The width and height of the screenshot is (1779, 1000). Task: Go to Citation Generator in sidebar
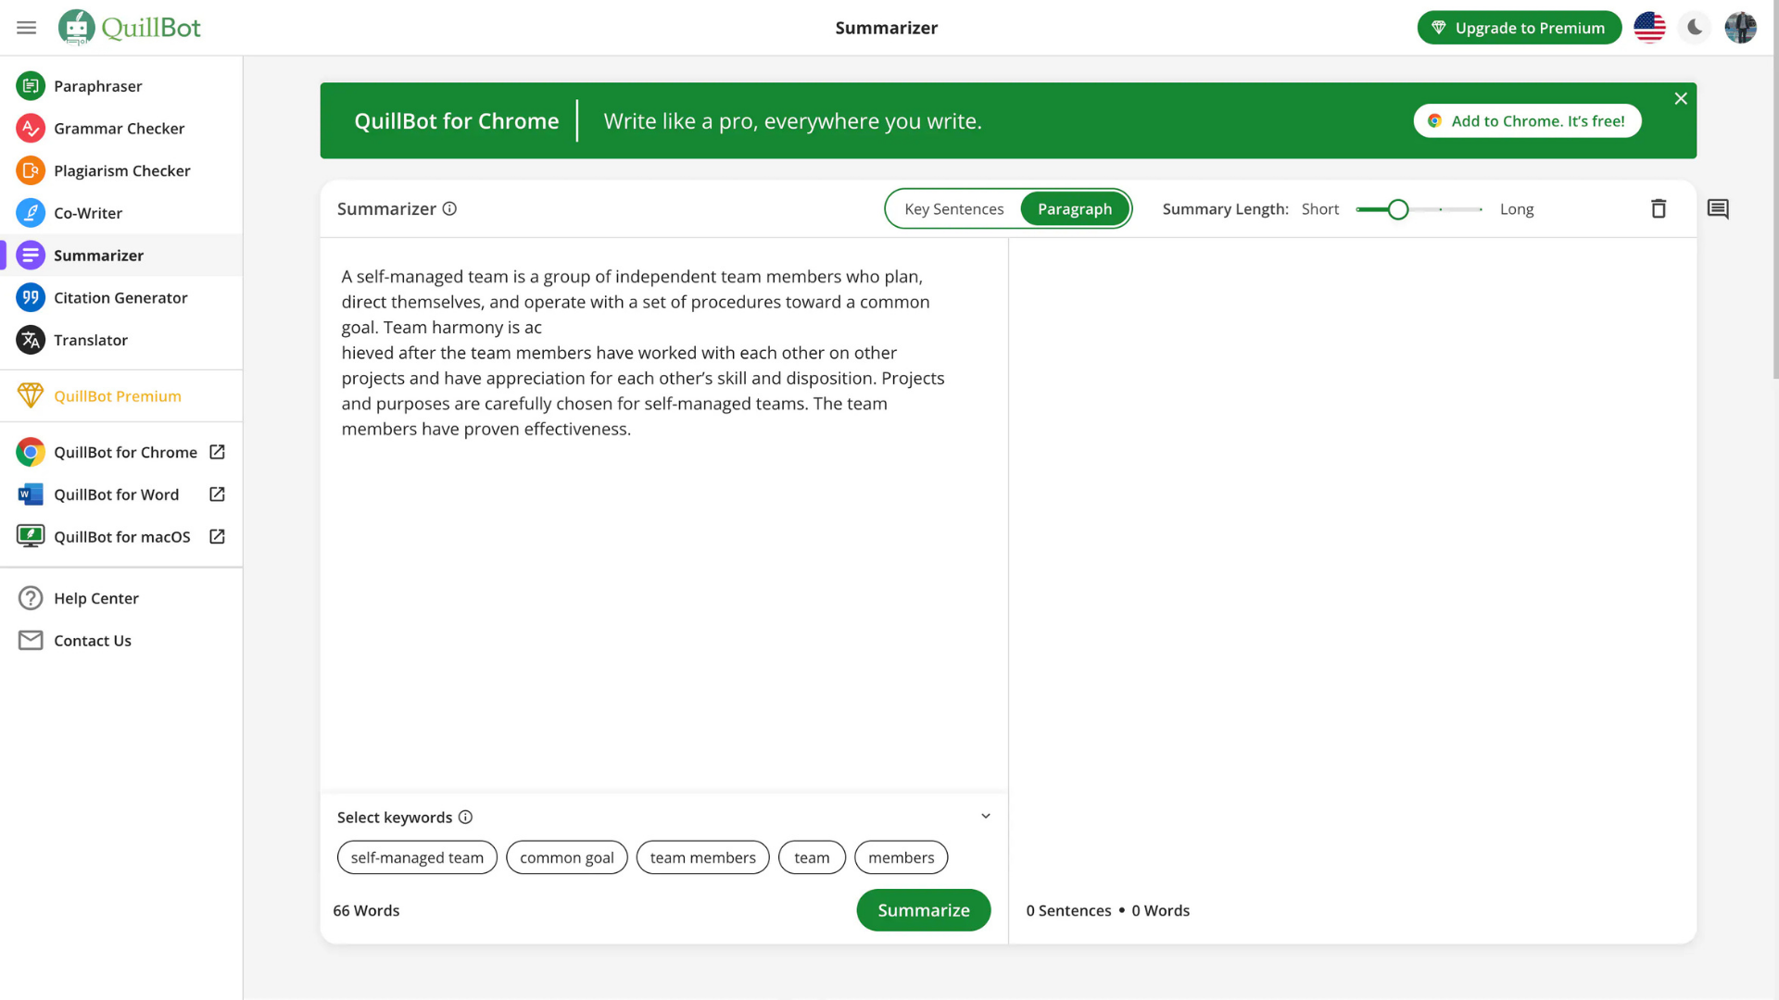point(120,297)
